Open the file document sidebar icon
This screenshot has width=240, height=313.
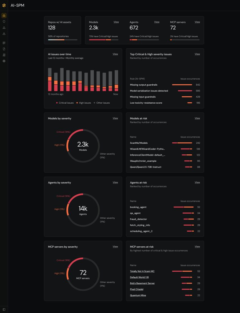(x=4, y=49)
